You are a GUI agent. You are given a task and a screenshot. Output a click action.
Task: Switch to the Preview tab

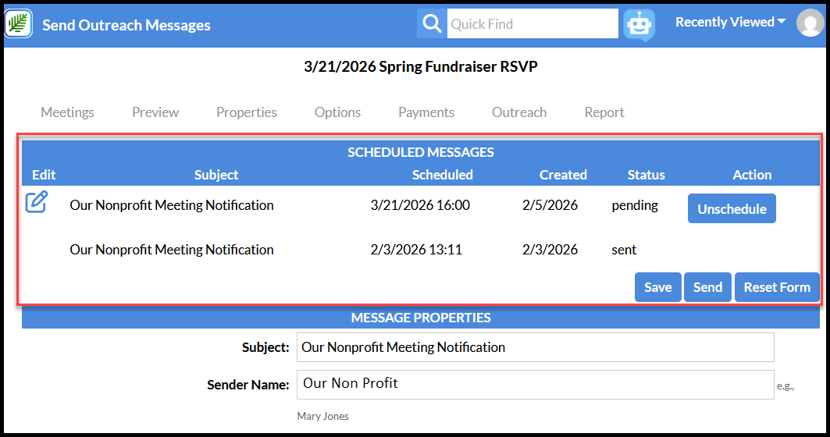pos(155,112)
